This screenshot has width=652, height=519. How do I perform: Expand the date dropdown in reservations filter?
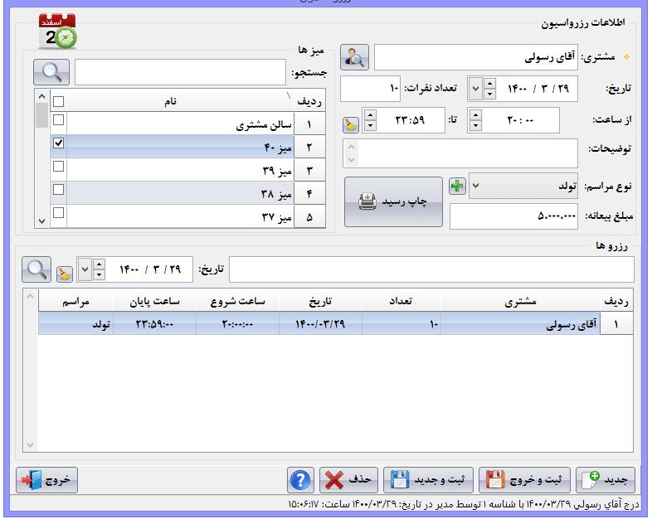(x=84, y=269)
